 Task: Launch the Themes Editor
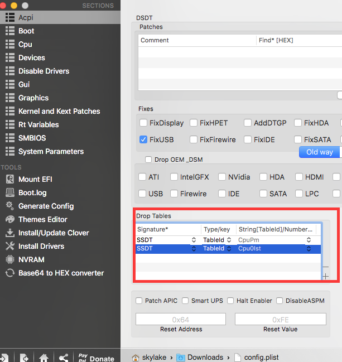tap(42, 219)
